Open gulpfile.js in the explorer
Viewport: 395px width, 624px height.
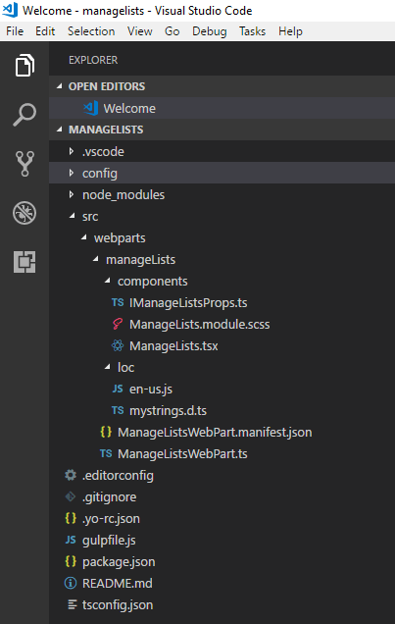[222, 540]
